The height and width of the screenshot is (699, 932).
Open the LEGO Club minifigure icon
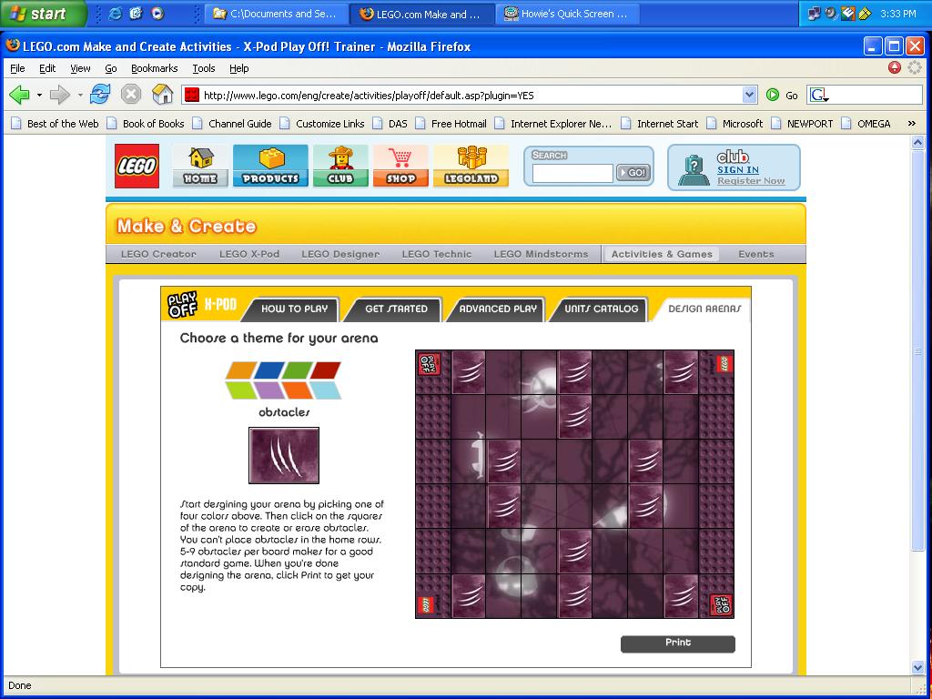coord(340,166)
